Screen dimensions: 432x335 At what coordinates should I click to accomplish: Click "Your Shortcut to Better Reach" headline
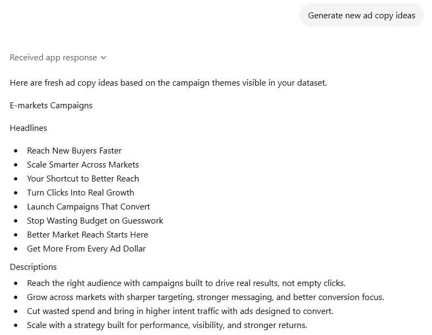click(83, 179)
